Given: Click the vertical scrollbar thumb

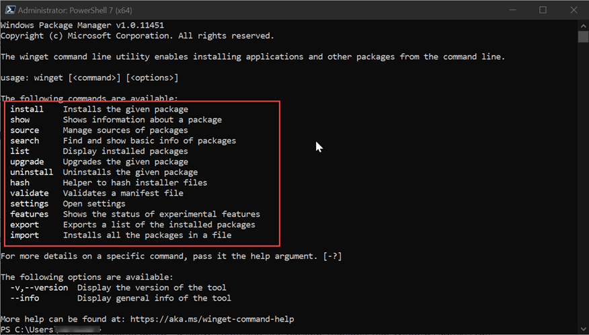Looking at the screenshot, I should 583,36.
